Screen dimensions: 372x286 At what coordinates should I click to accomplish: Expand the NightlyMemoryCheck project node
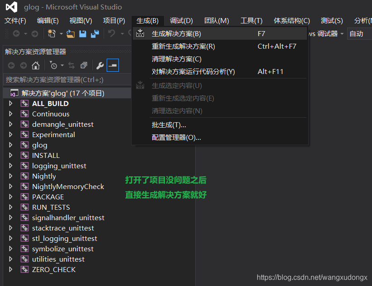point(11,186)
